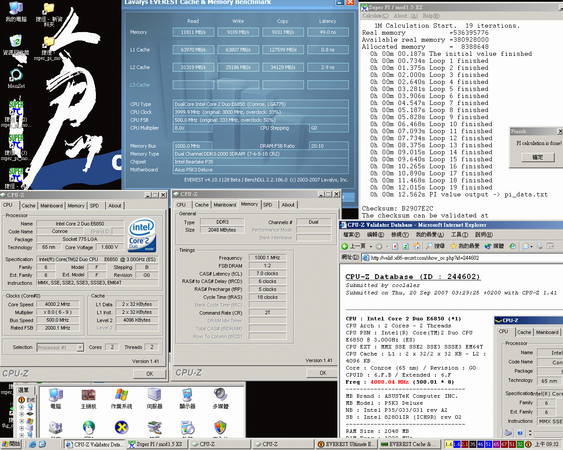This screenshot has width=563, height=450.
Task: Open the 檔案(F) menu in Internet Explorer
Action: coord(351,235)
